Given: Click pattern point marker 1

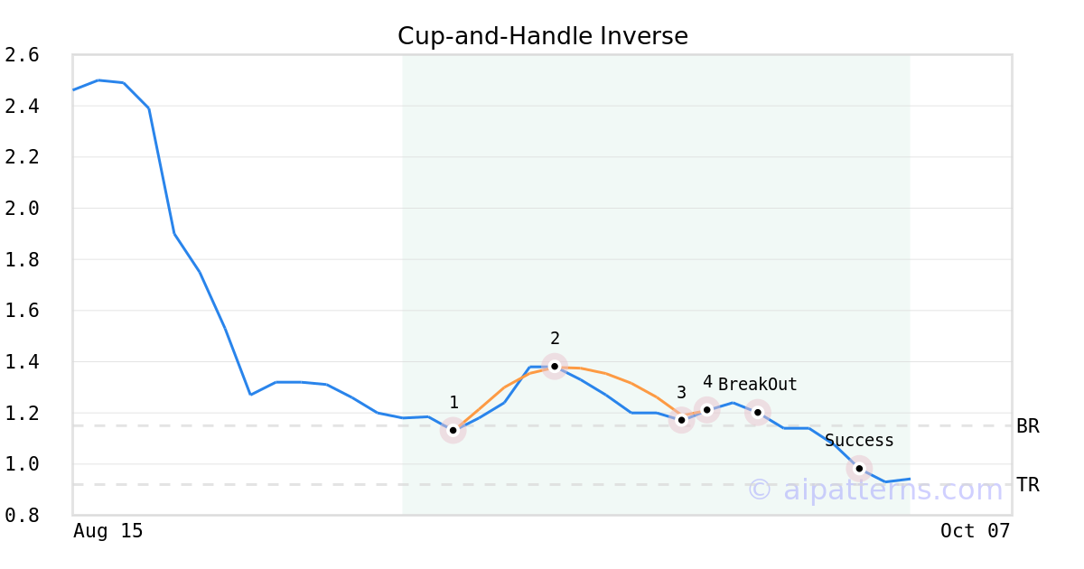Looking at the screenshot, I should click(453, 431).
